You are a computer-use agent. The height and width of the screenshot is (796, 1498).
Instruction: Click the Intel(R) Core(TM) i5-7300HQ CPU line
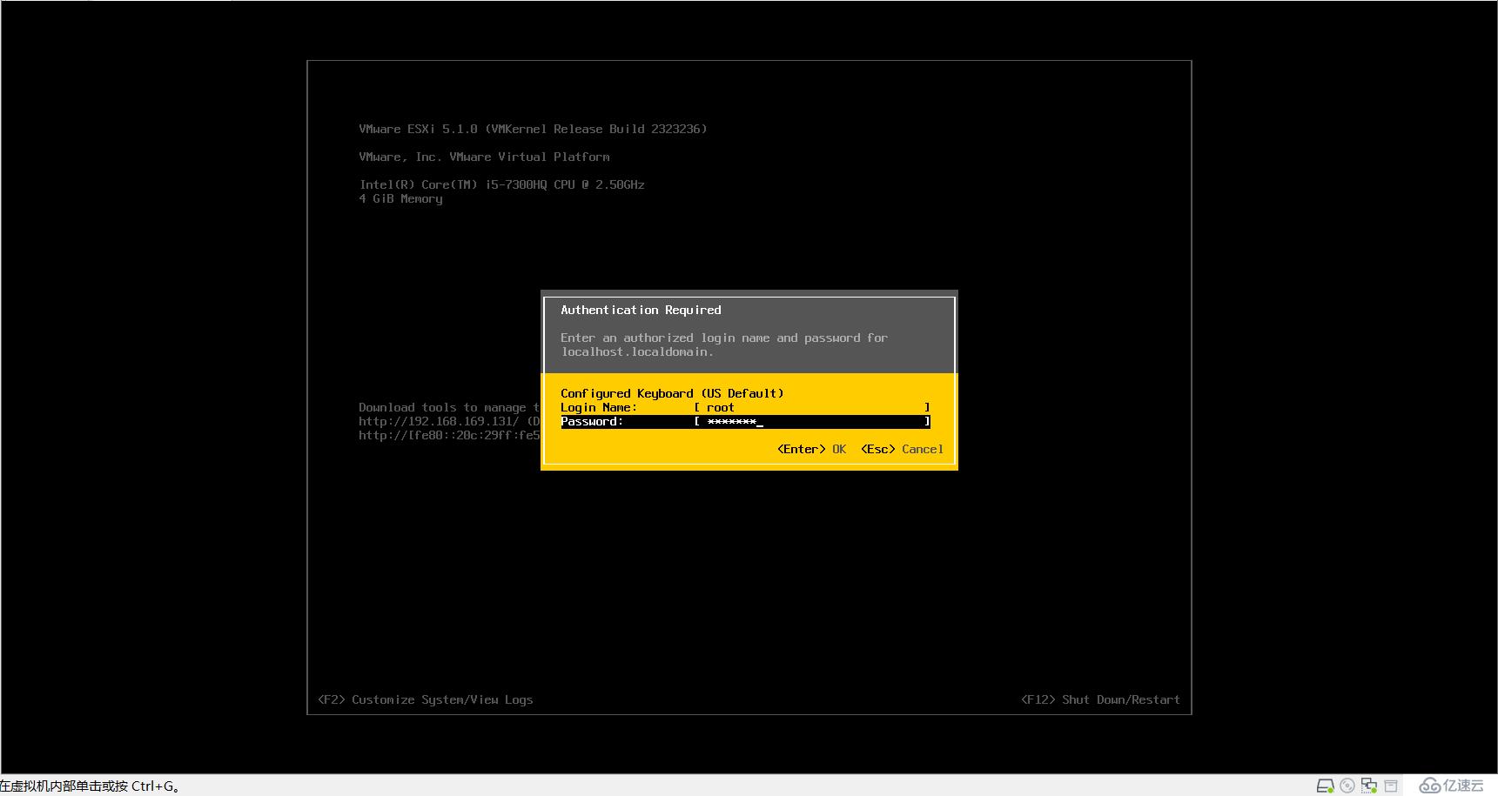click(501, 184)
